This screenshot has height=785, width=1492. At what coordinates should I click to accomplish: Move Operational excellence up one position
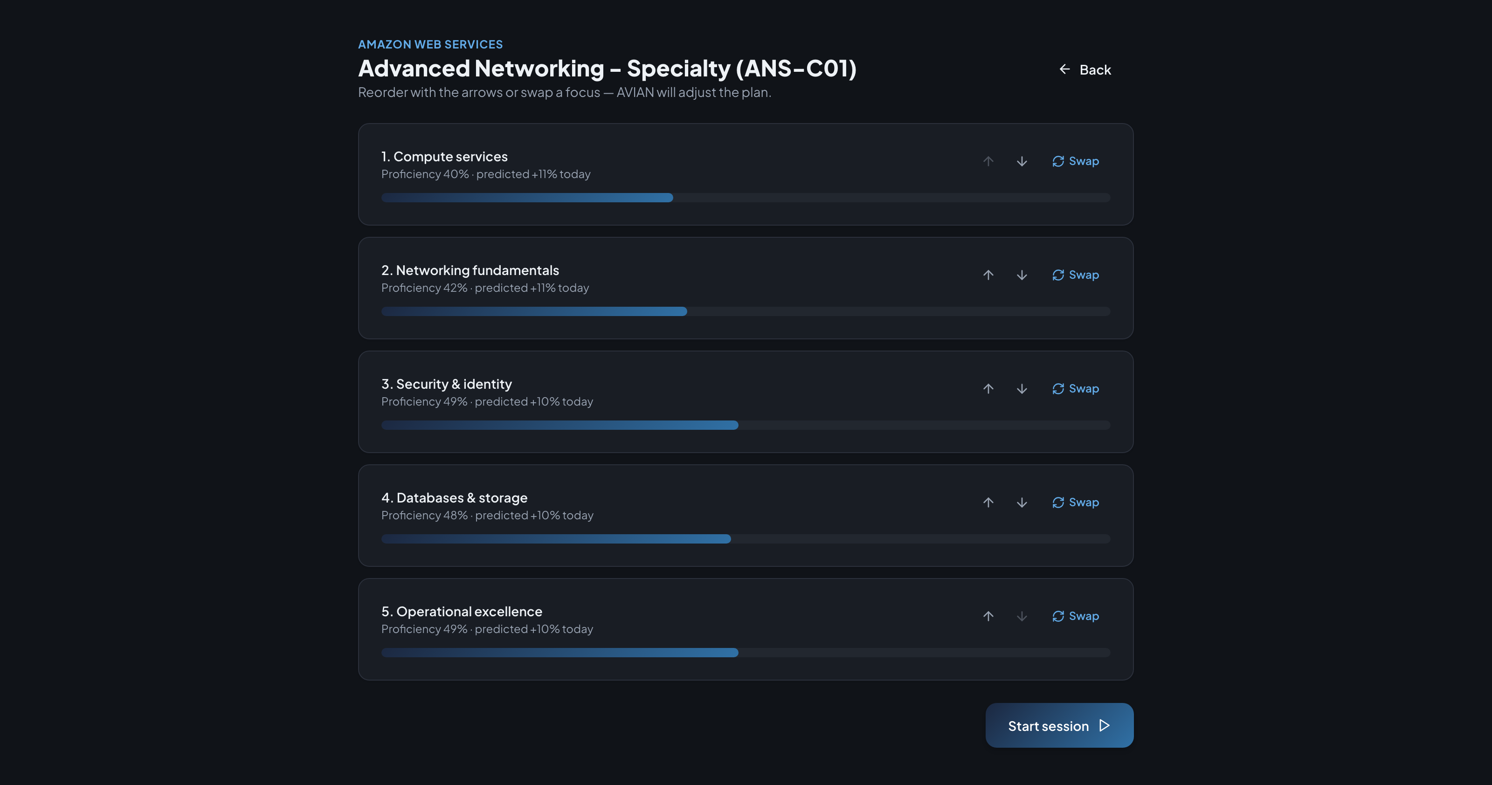click(x=988, y=616)
